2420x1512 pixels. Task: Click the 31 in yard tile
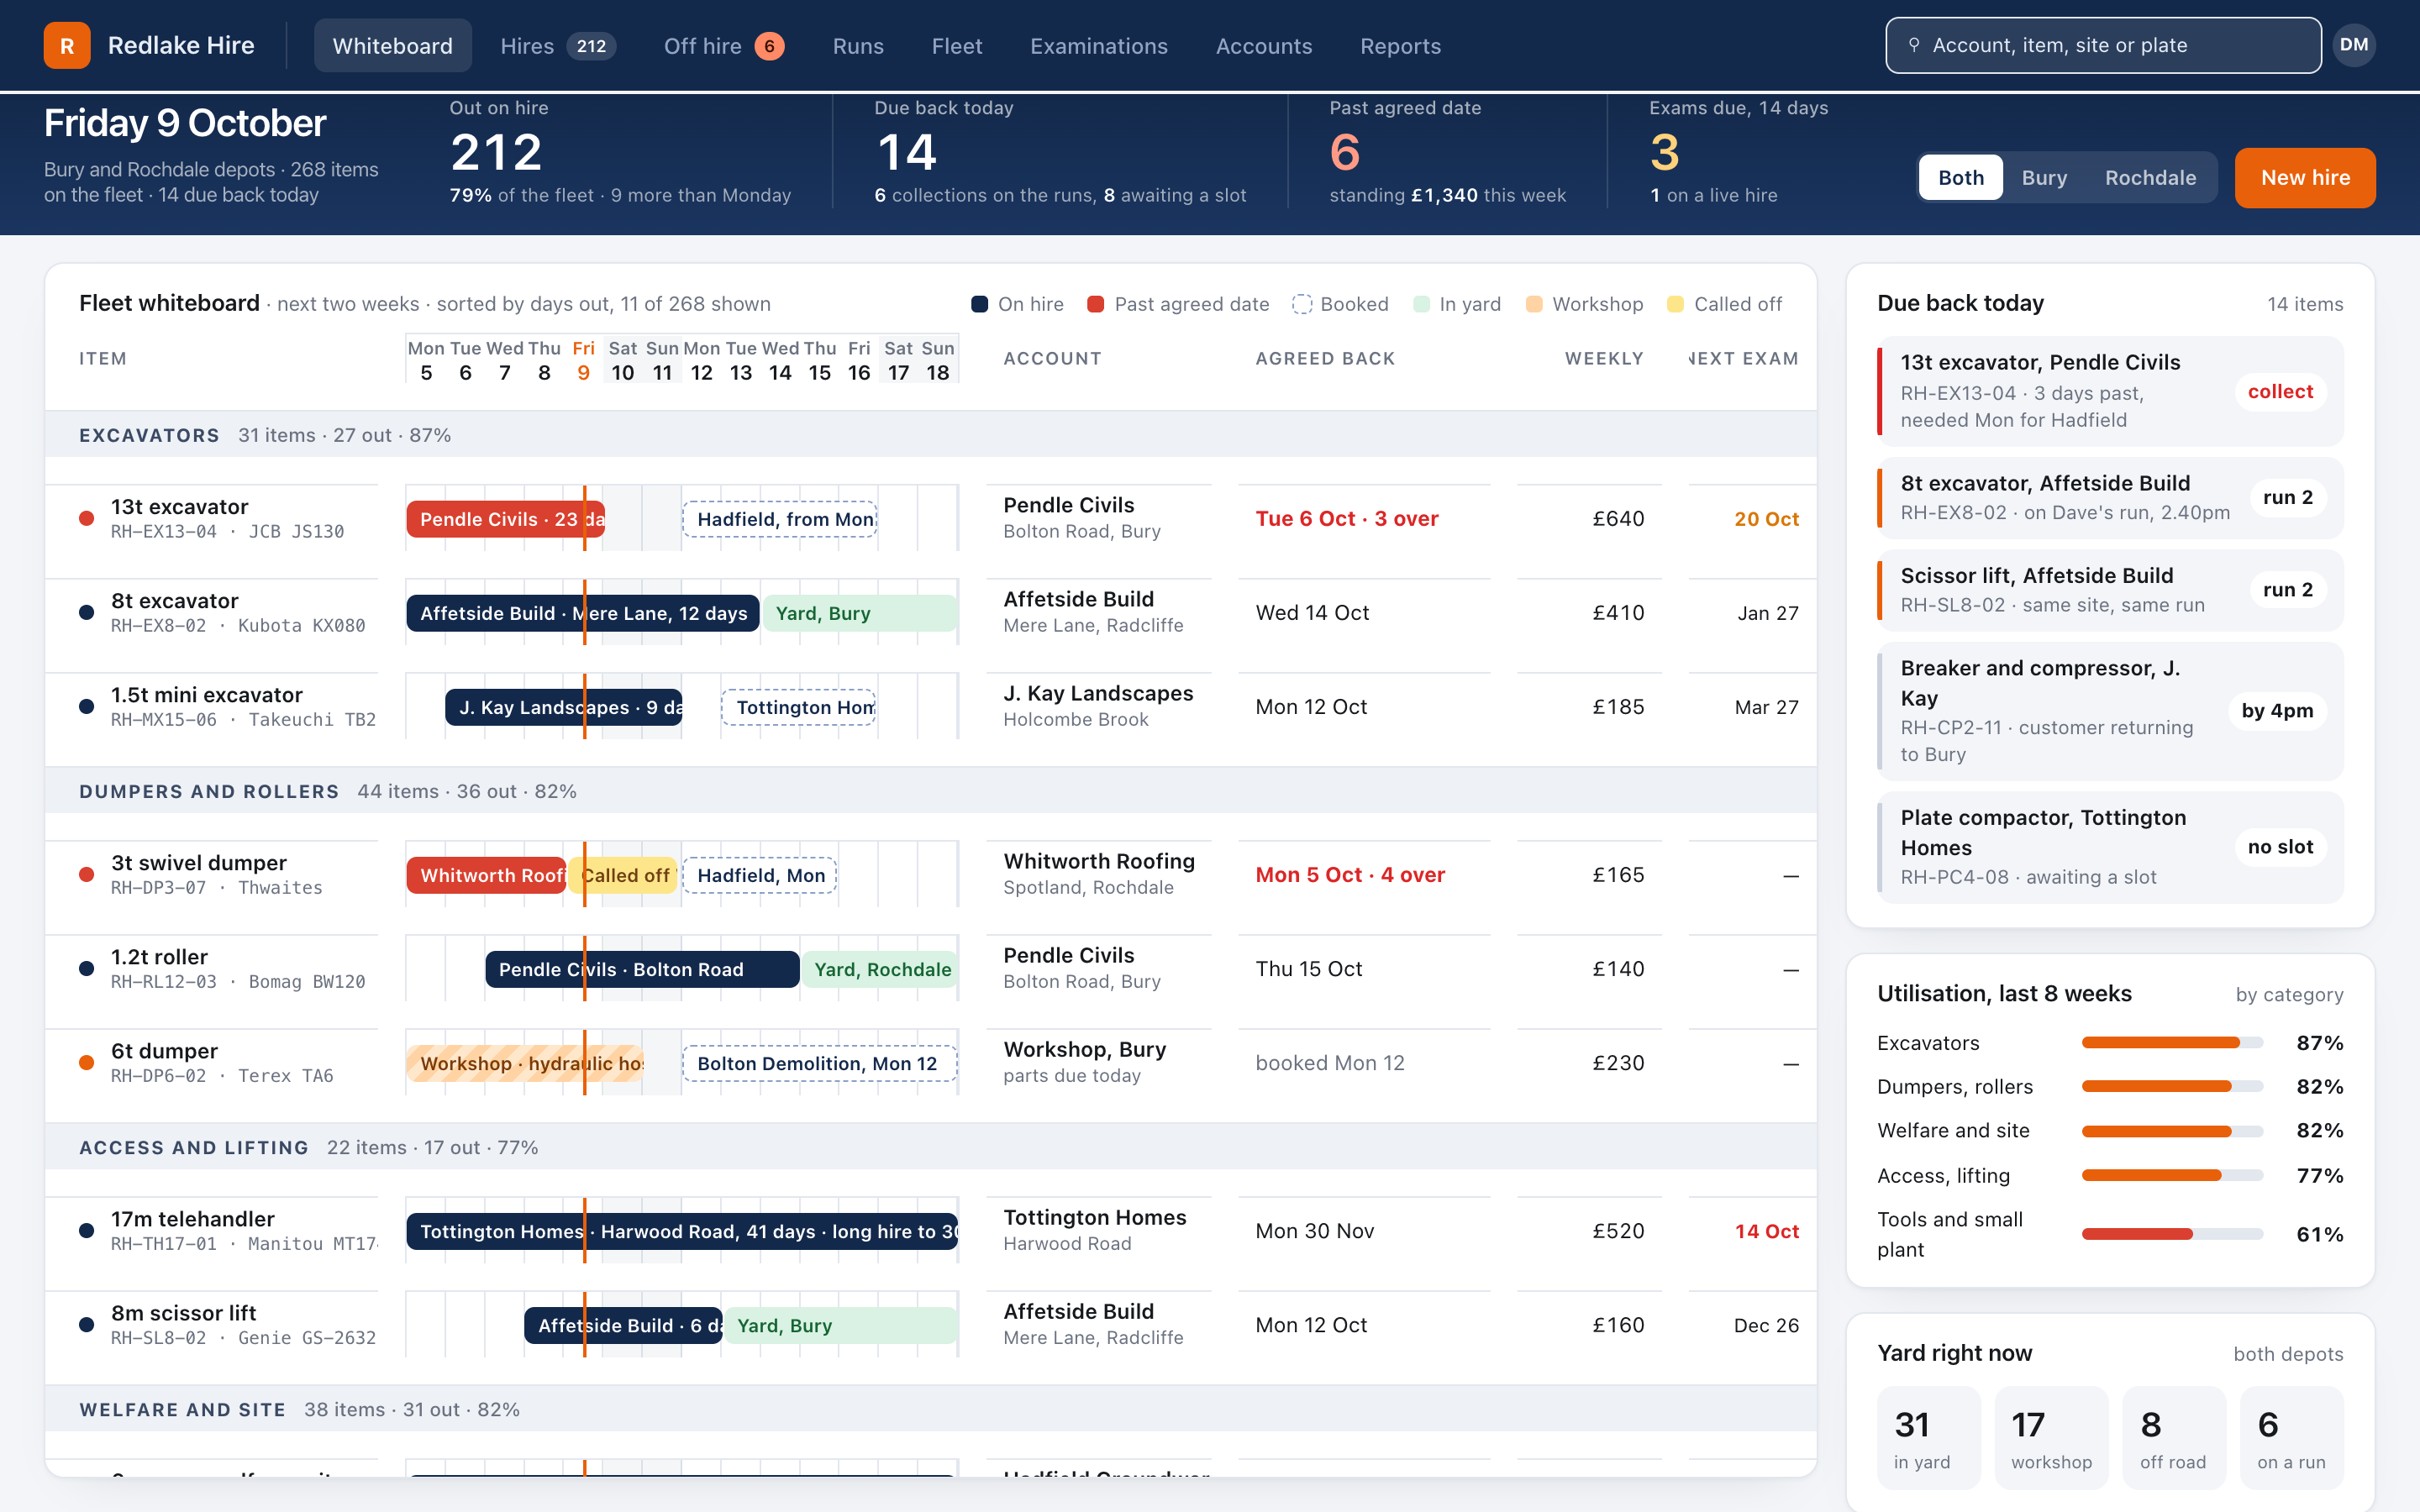tap(1928, 1439)
